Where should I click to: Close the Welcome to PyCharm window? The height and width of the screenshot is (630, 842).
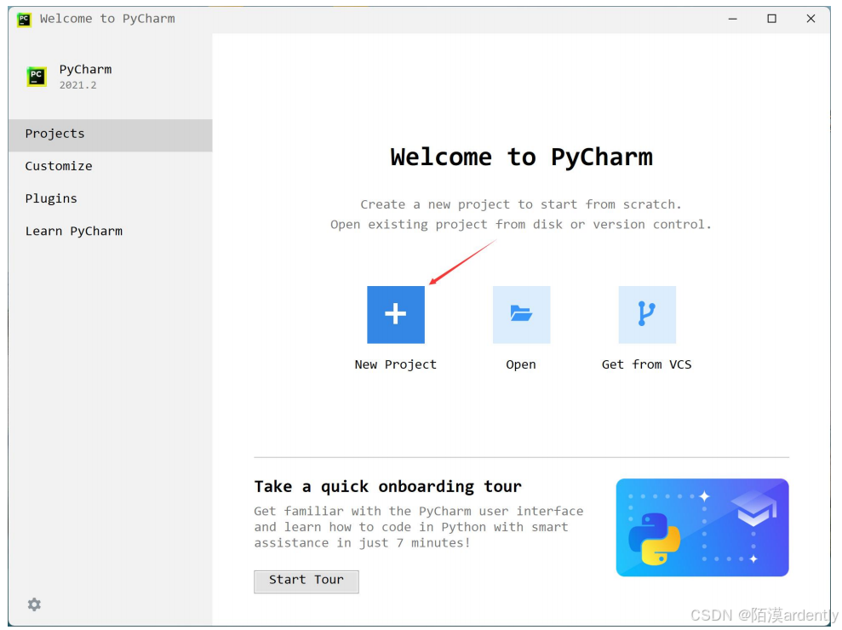(810, 20)
